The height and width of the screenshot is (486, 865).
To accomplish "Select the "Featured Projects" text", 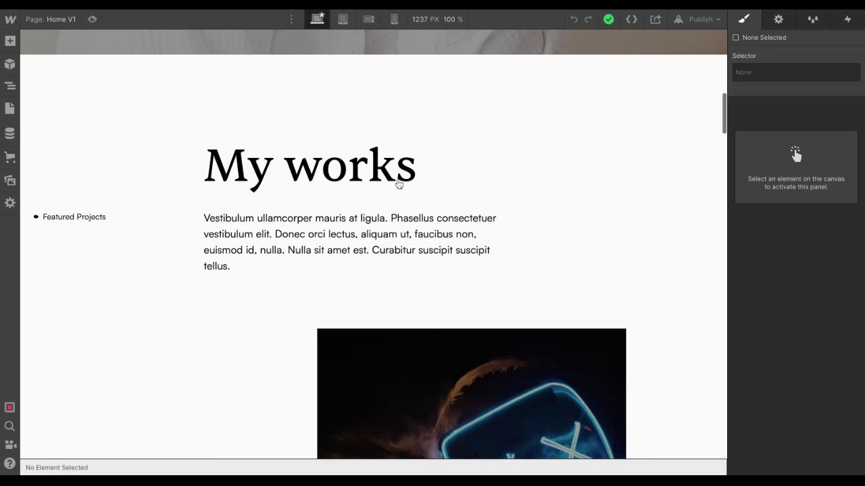I will click(x=74, y=217).
